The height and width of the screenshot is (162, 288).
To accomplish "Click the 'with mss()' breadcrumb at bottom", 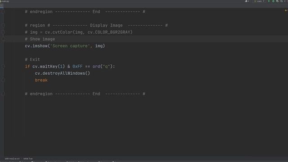I will click(12, 158).
